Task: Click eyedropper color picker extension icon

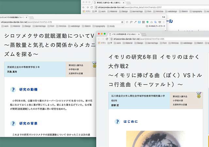Action: point(135,22)
